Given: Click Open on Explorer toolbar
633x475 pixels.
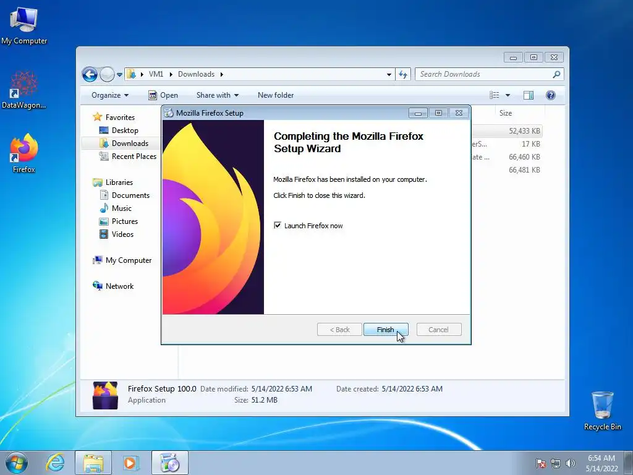Looking at the screenshot, I should point(163,95).
